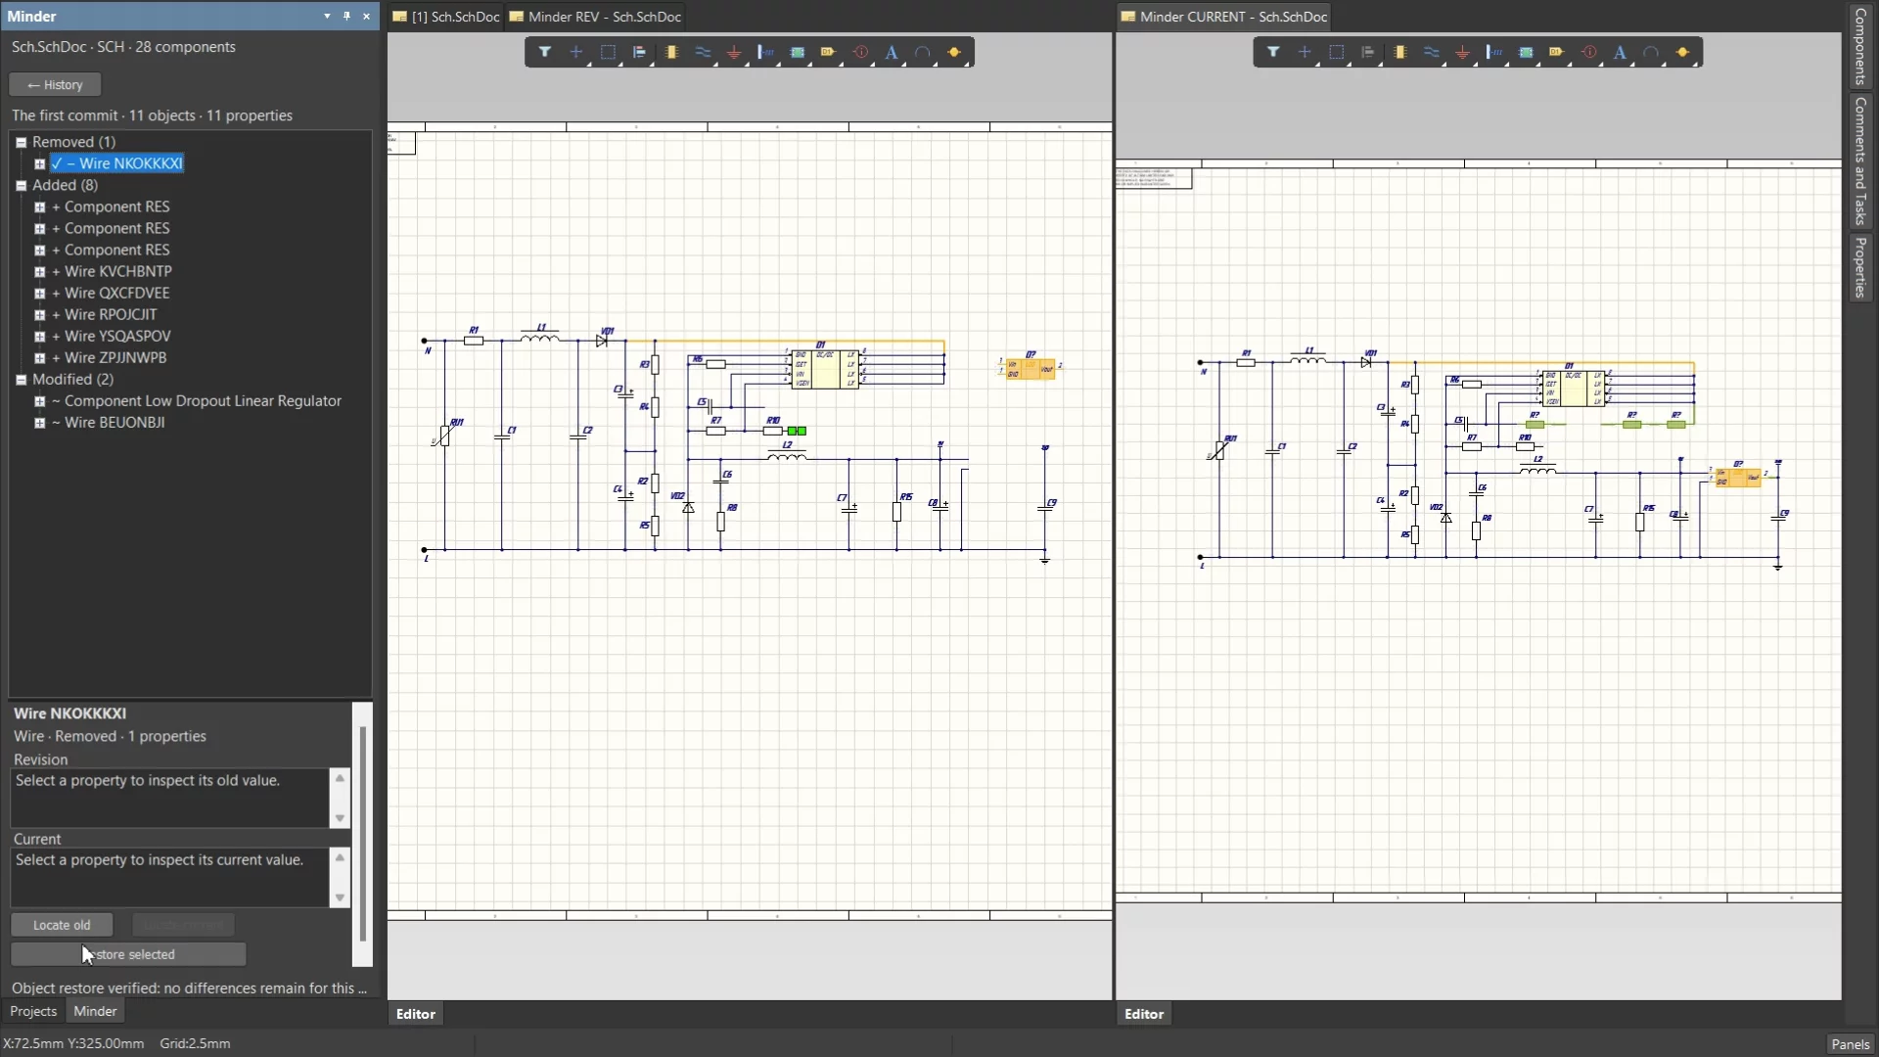
Task: Click the Editor tab under CURRENT document
Action: (x=1144, y=1014)
